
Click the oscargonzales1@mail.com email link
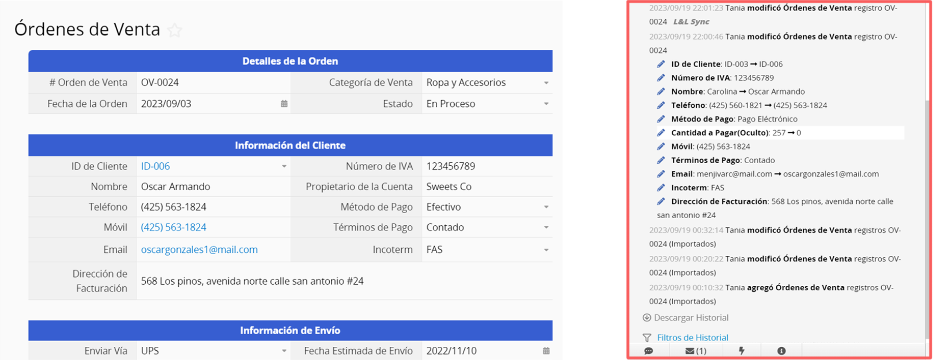[x=199, y=250]
